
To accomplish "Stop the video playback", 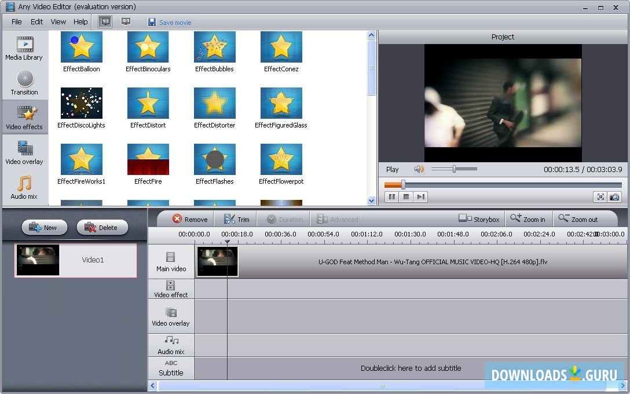I will pyautogui.click(x=406, y=197).
